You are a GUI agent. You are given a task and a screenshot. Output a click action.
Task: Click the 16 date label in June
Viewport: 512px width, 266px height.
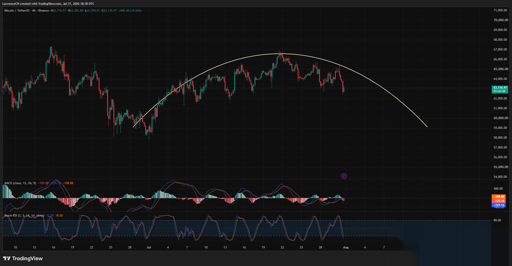(53, 247)
